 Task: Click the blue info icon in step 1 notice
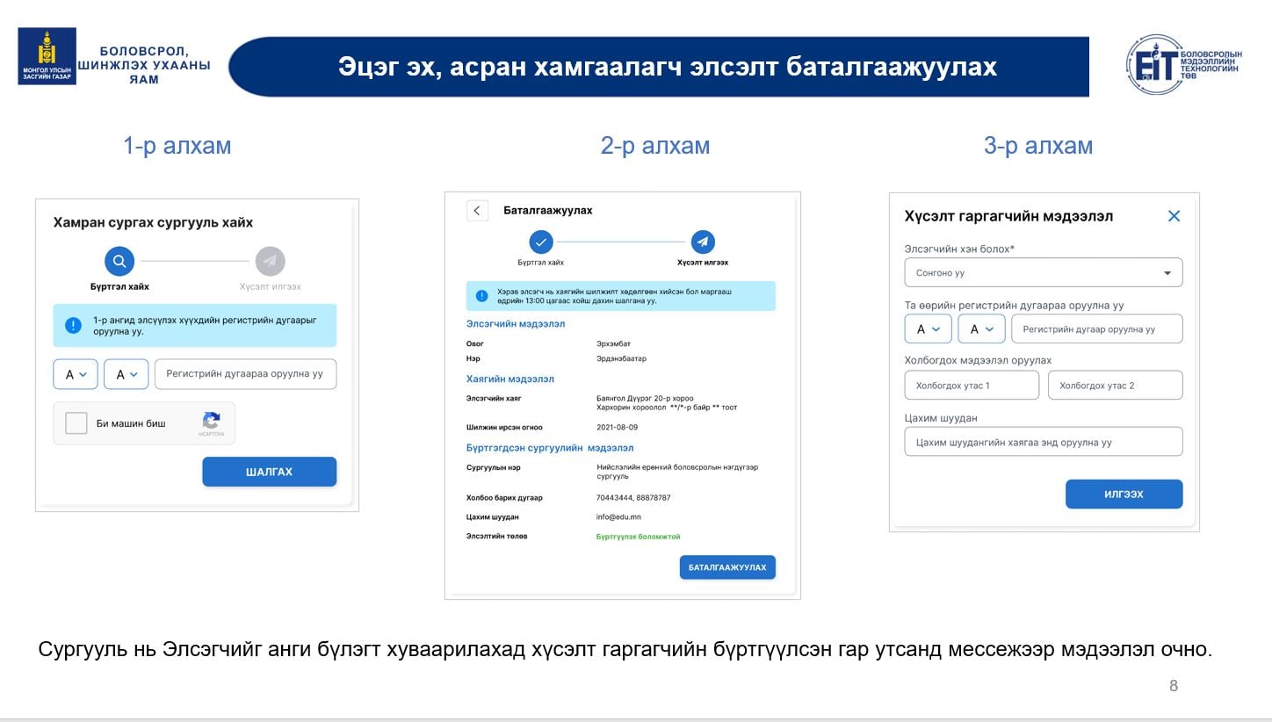[73, 326]
